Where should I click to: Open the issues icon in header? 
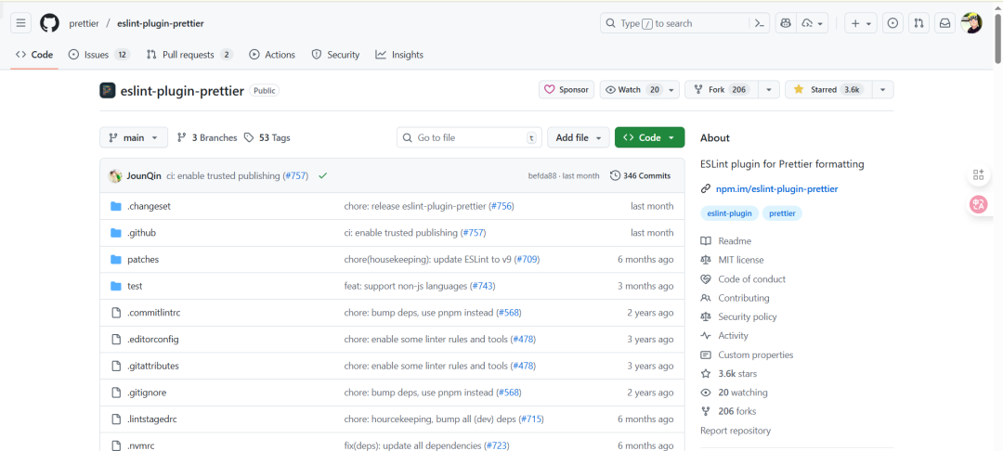click(893, 23)
